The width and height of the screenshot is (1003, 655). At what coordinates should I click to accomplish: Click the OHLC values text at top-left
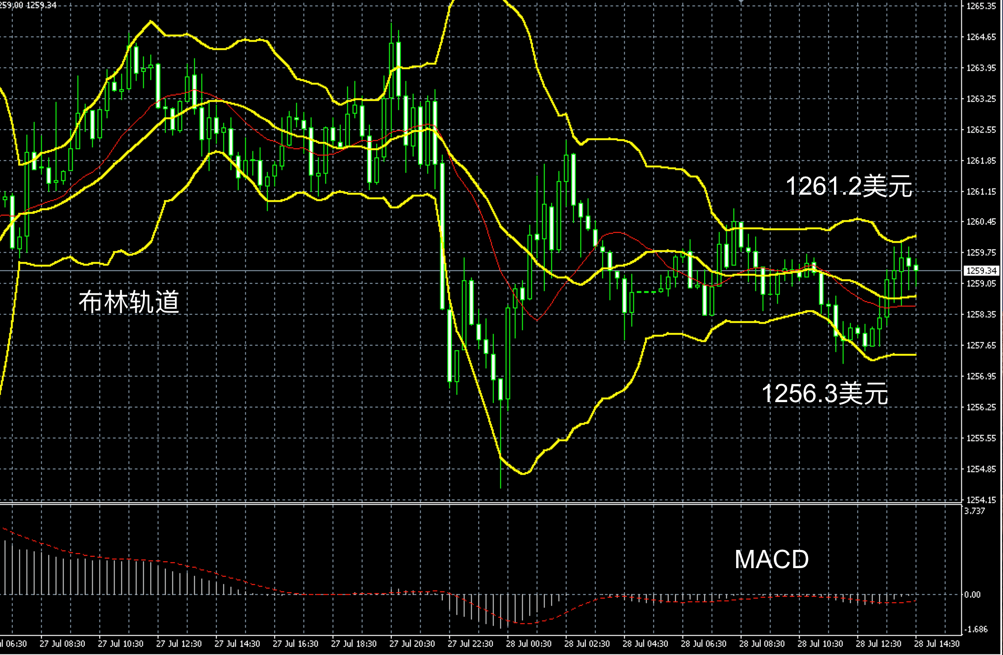(28, 5)
